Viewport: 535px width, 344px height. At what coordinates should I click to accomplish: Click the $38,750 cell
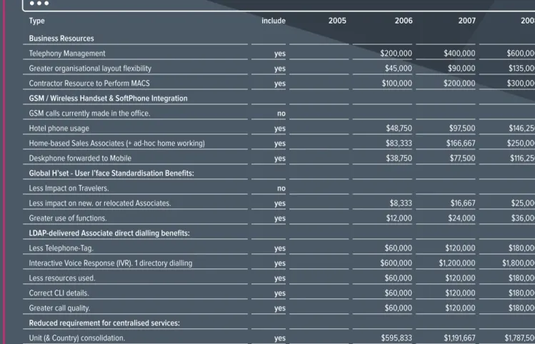[x=399, y=158]
